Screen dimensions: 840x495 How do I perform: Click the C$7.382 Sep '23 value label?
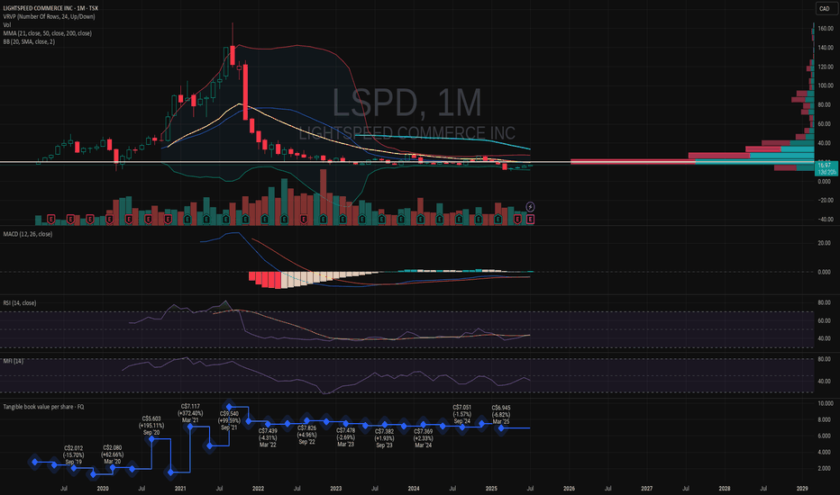[384, 438]
